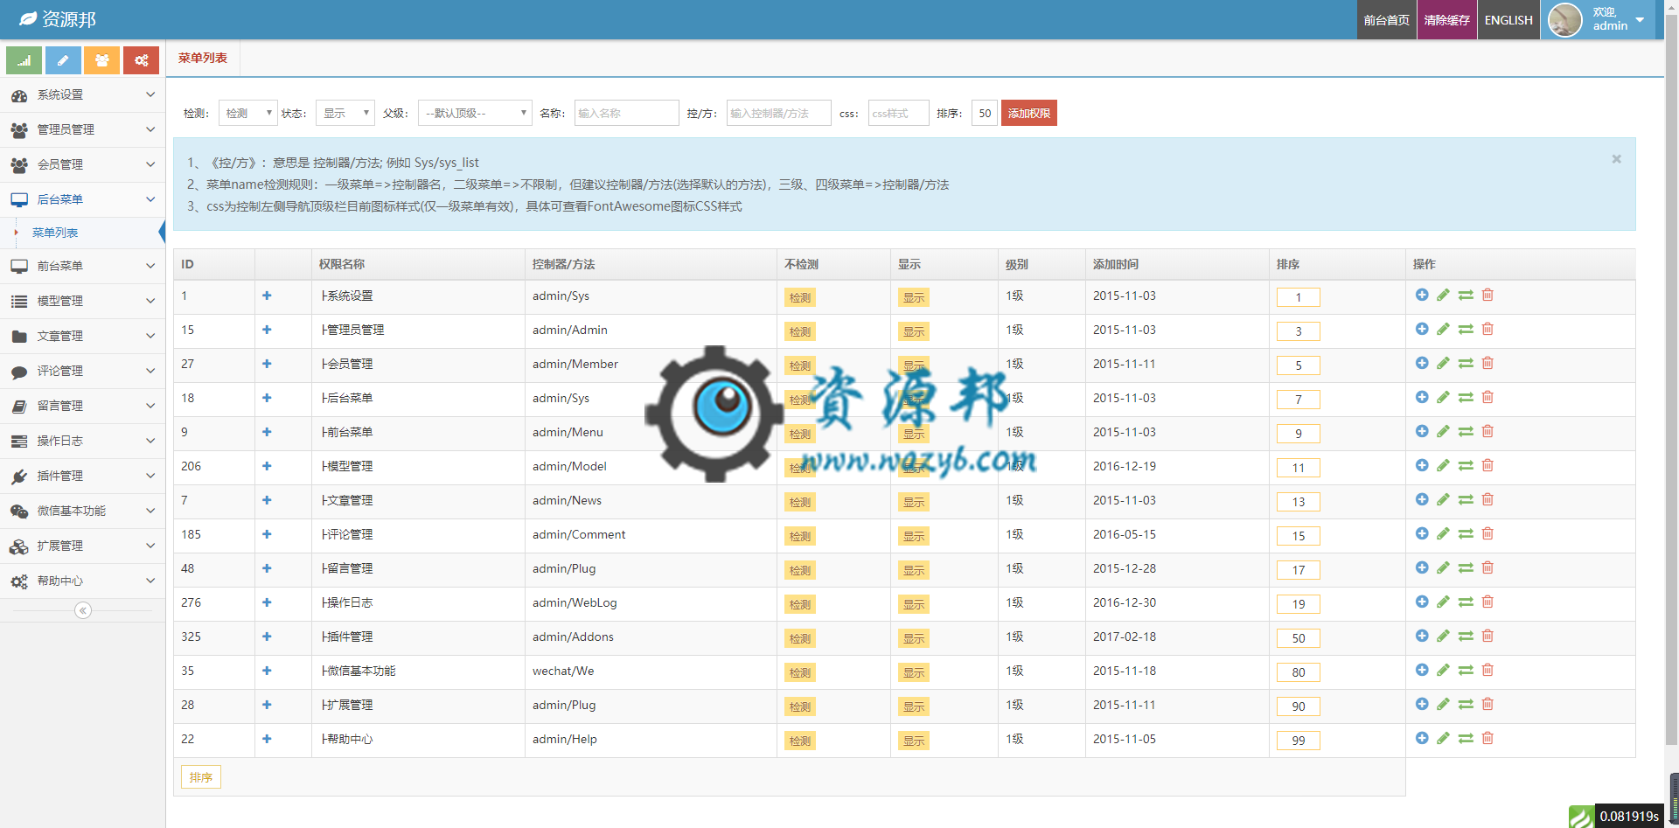
Task: Add a submenu under 插件管理 row
Action: (x=1422, y=636)
